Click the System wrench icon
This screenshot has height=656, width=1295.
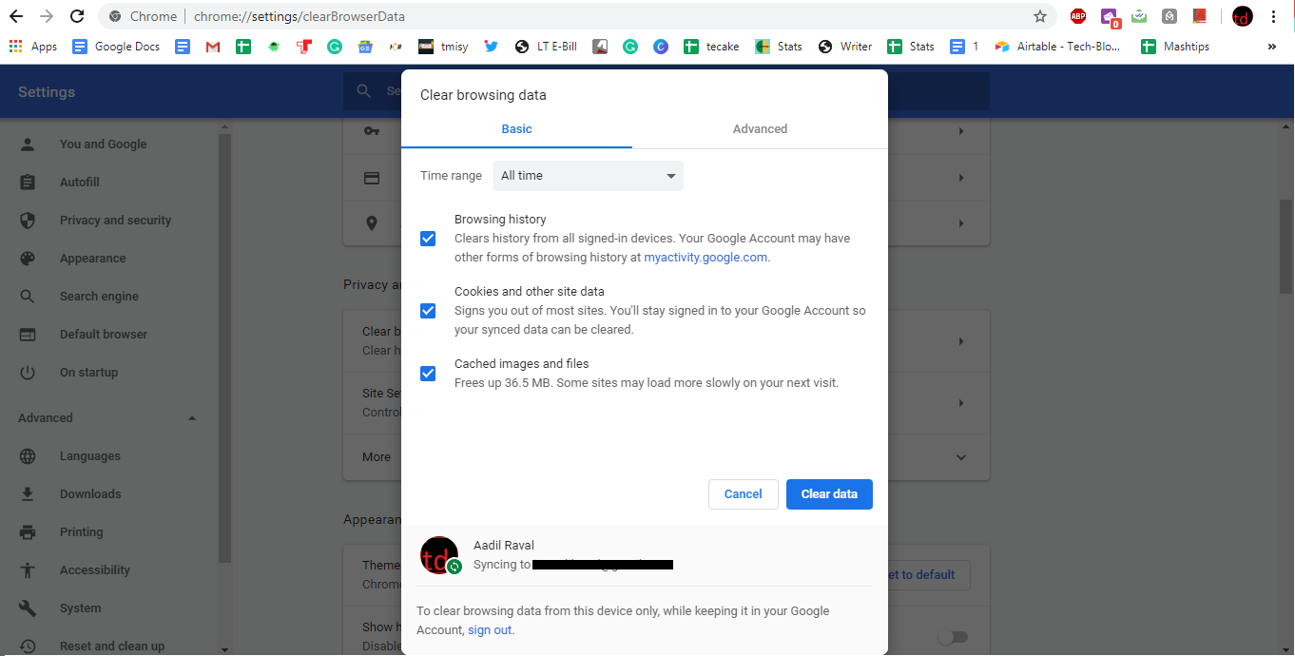coord(28,608)
